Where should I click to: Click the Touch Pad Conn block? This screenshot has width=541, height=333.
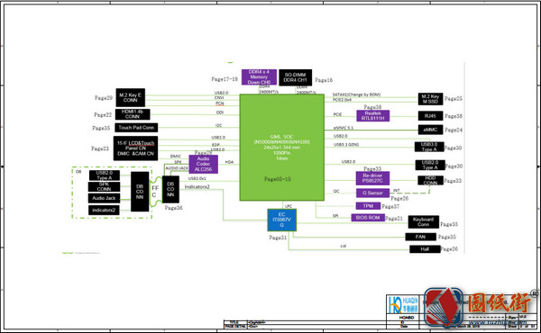[136, 128]
